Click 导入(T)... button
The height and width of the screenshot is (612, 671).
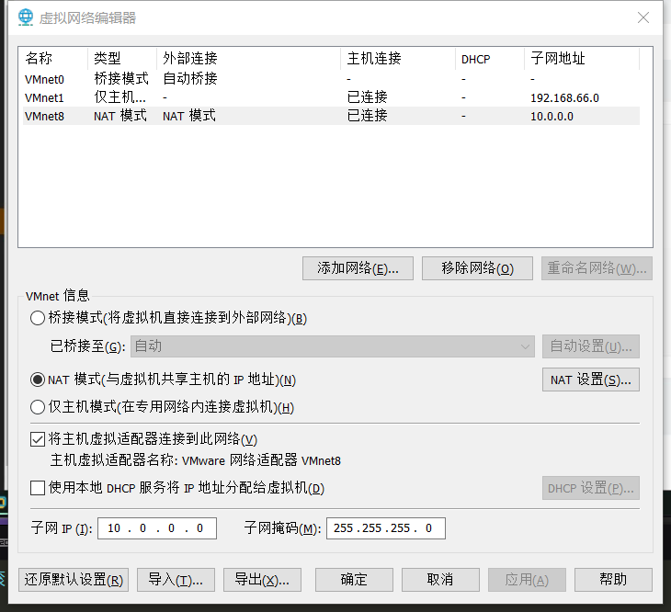[176, 580]
